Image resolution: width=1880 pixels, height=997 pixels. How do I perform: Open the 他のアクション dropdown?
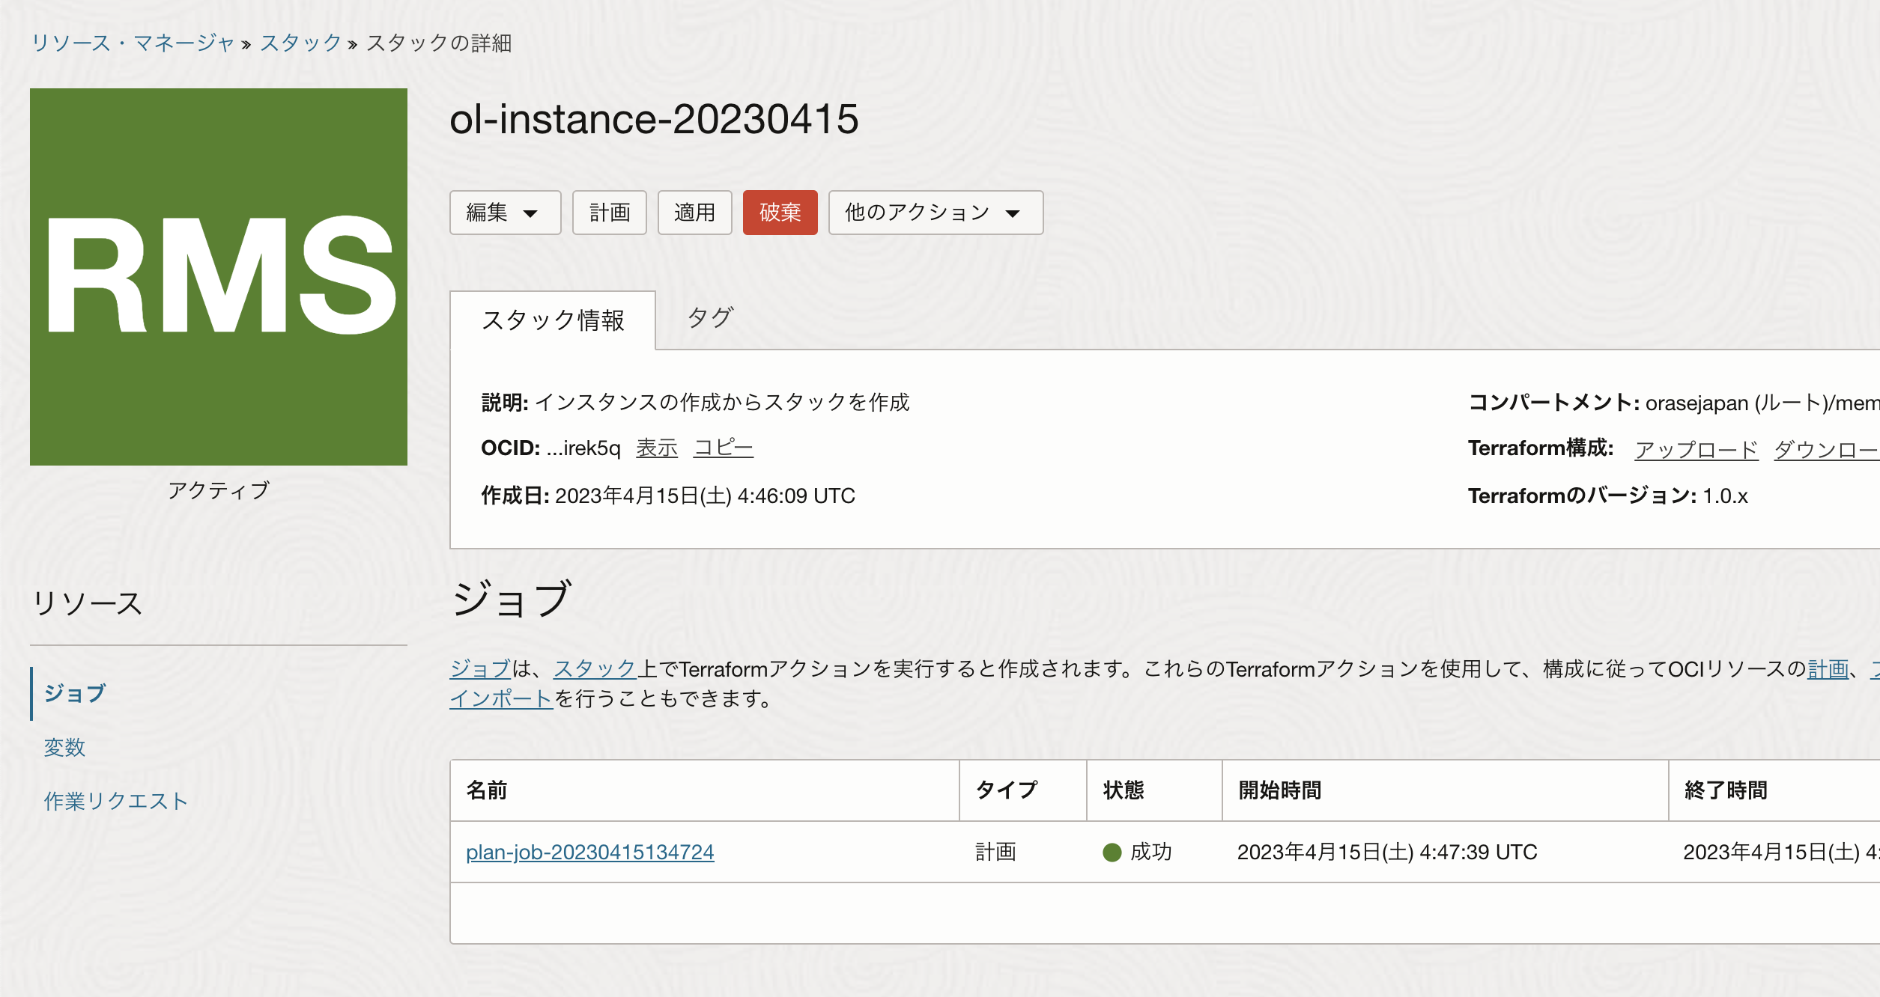pos(935,213)
